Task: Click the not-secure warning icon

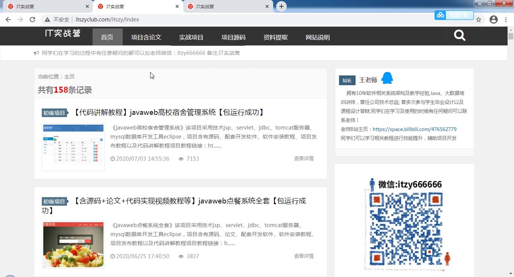Action: click(x=47, y=20)
